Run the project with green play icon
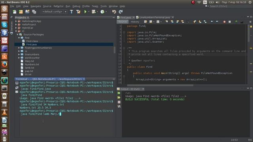 (x=85, y=12)
